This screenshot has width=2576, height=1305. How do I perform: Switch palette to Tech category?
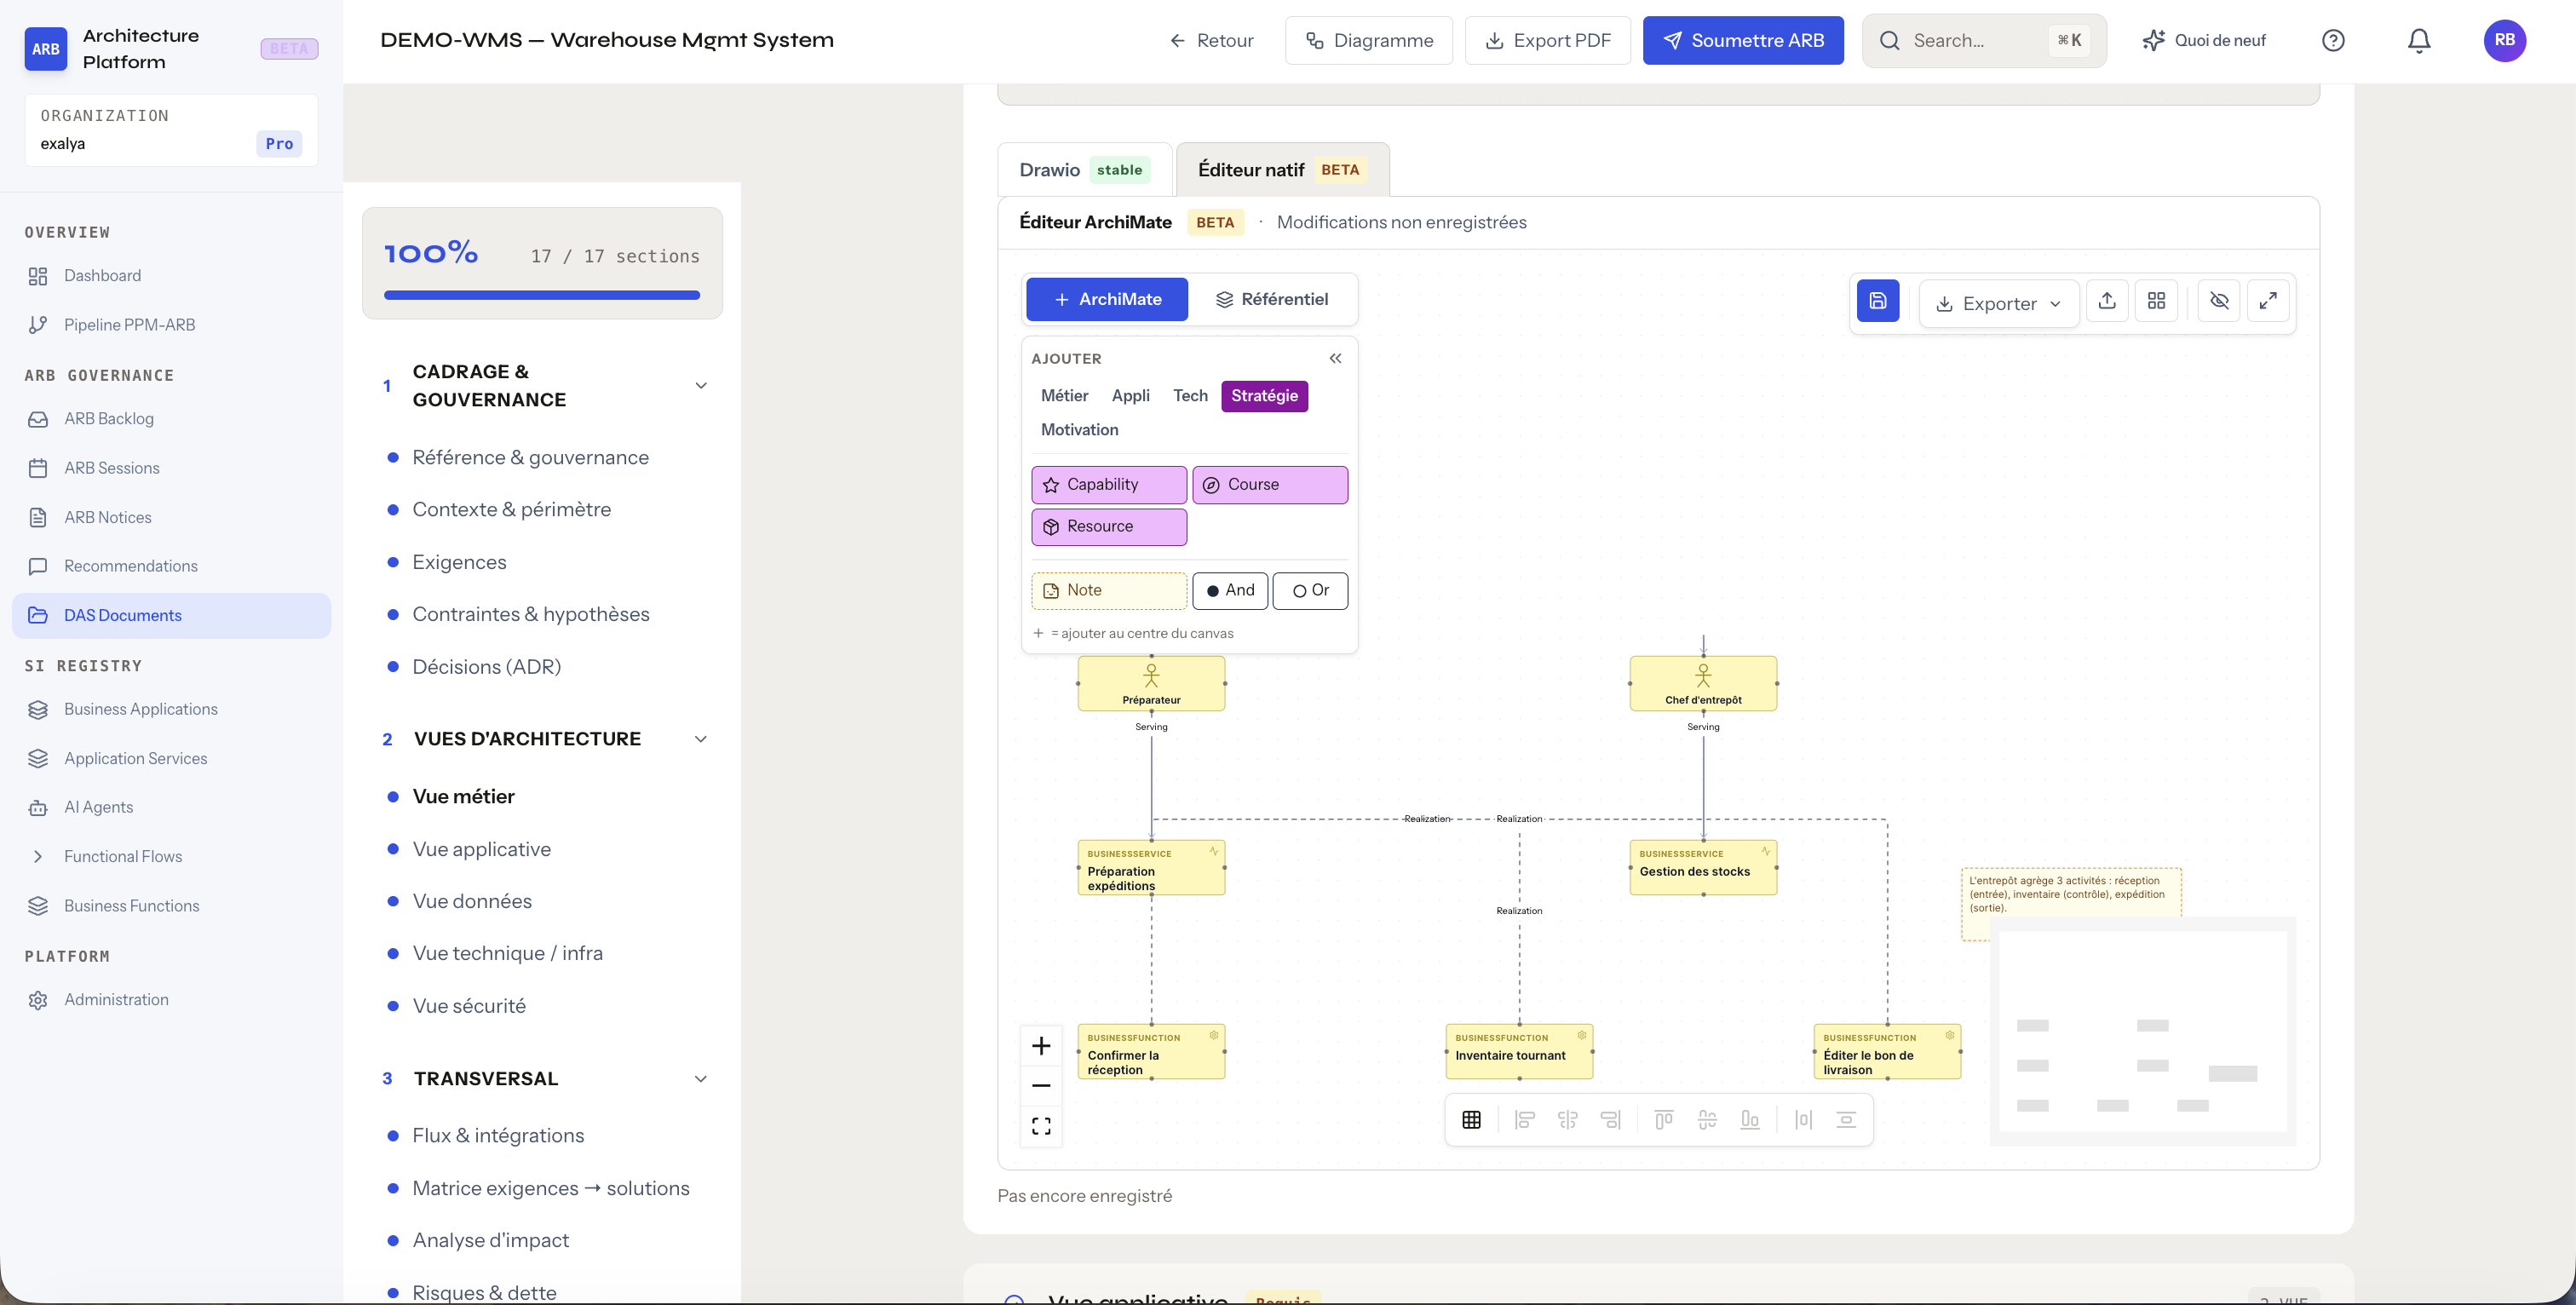click(1190, 396)
